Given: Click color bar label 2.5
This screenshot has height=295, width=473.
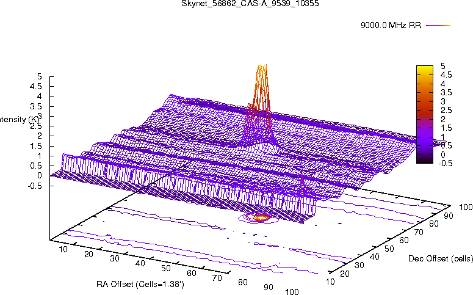Looking at the screenshot, I should click(446, 110).
